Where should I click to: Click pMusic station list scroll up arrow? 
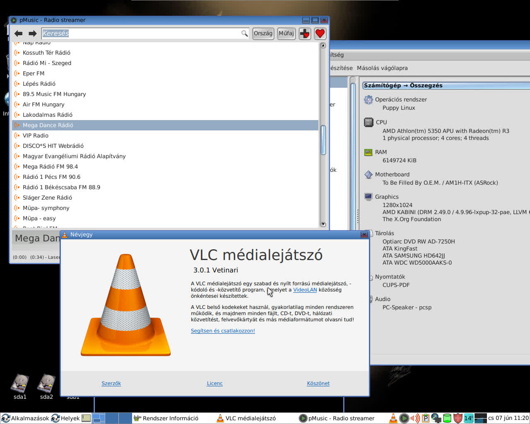pyautogui.click(x=323, y=46)
